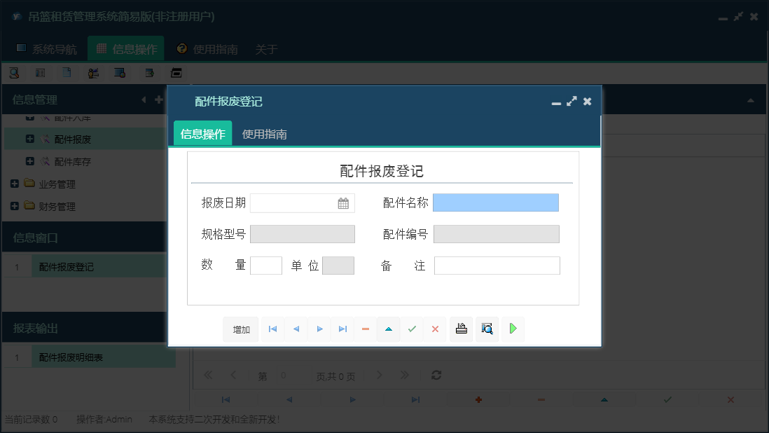Screen dimensions: 769x433
Task: Click inside the 配件名称 input field
Action: 495,202
